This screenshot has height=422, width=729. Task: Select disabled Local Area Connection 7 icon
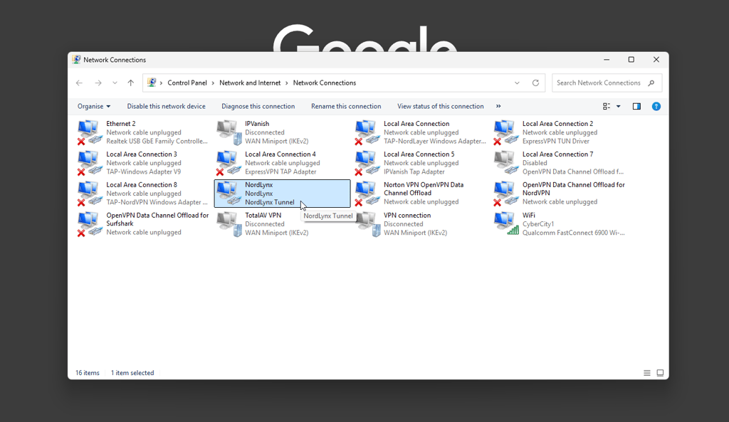(506, 163)
